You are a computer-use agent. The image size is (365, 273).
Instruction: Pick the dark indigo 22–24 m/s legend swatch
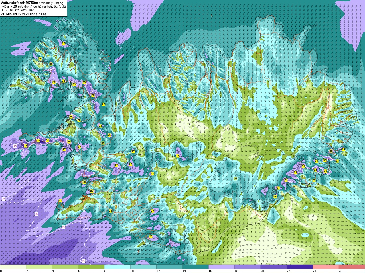point(300,267)
